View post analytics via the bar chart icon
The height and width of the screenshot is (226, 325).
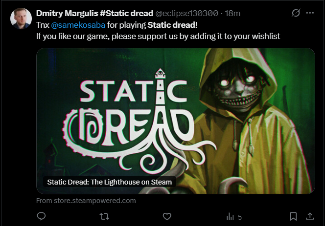point(230,217)
